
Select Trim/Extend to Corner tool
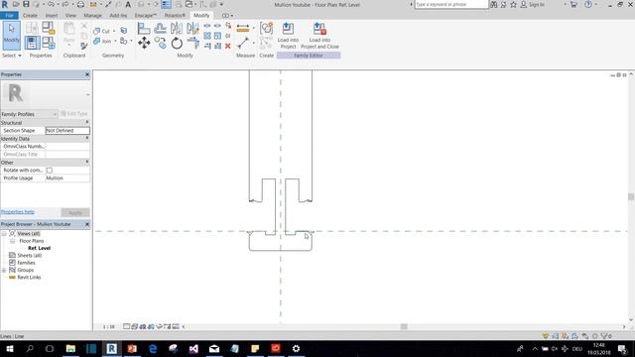tap(192, 43)
